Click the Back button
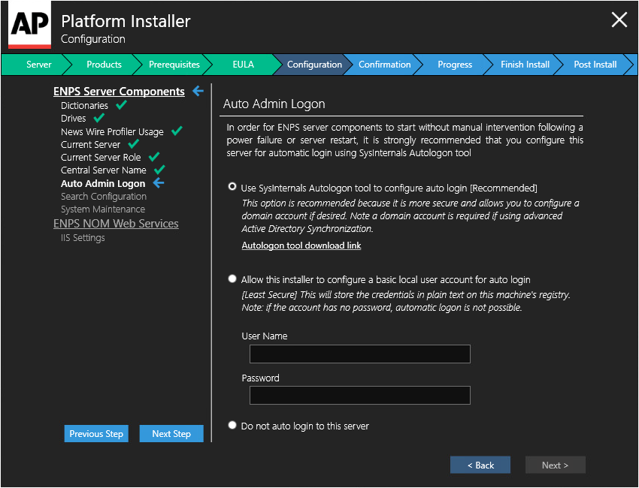The width and height of the screenshot is (639, 488). (x=480, y=465)
